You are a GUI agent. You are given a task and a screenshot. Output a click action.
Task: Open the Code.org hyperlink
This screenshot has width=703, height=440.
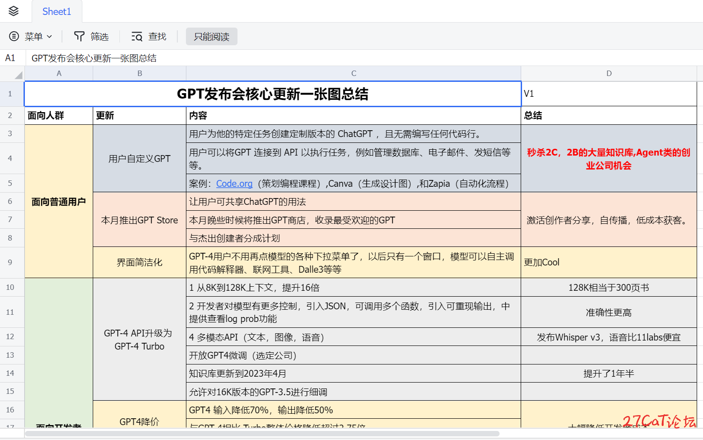(234, 184)
